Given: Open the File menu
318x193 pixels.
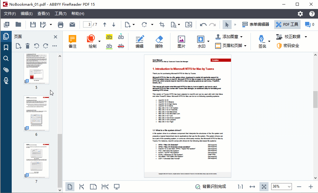Looking at the screenshot, I should (10, 13).
